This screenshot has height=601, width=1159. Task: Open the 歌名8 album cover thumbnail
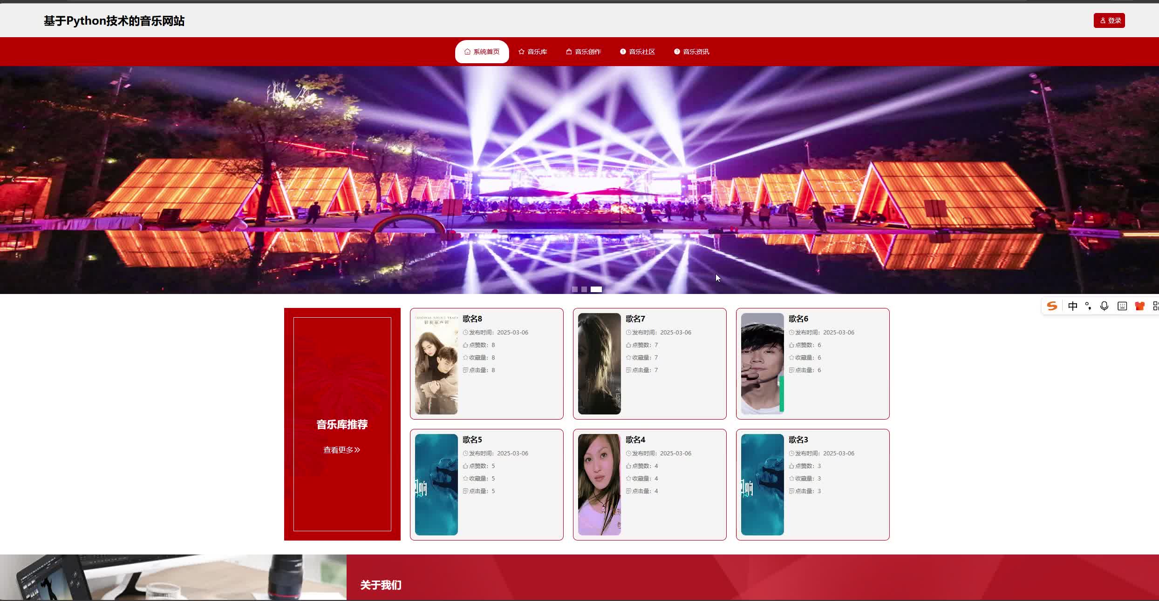(436, 364)
